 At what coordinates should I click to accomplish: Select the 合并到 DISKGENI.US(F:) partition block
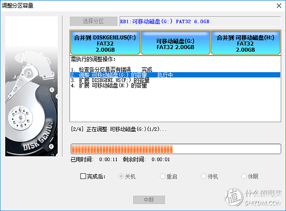[105, 42]
